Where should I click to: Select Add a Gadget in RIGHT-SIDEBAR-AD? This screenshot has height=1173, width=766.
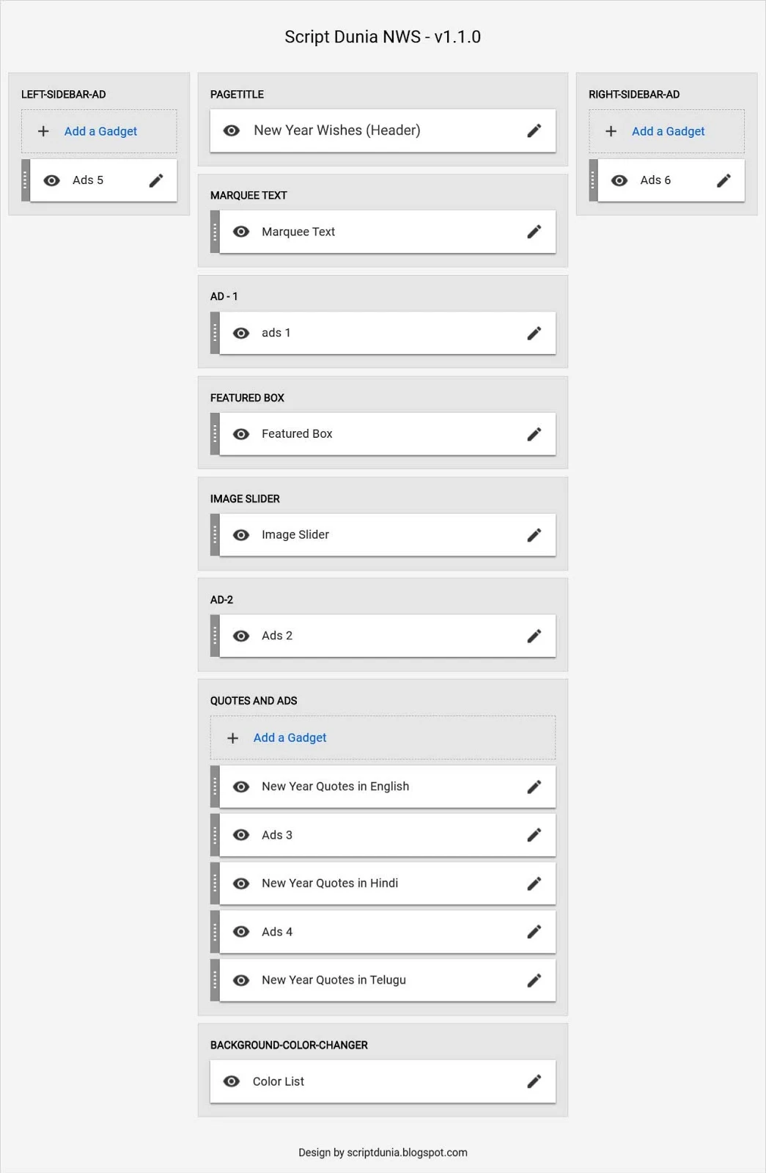click(667, 131)
